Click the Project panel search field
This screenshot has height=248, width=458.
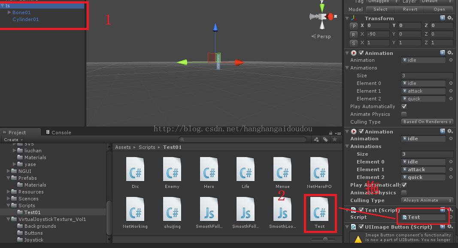click(243, 139)
